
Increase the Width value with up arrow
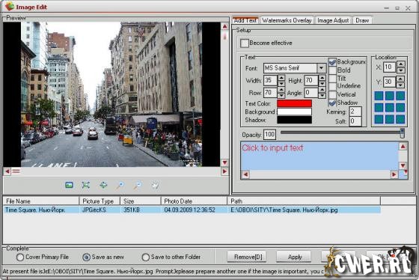click(281, 78)
